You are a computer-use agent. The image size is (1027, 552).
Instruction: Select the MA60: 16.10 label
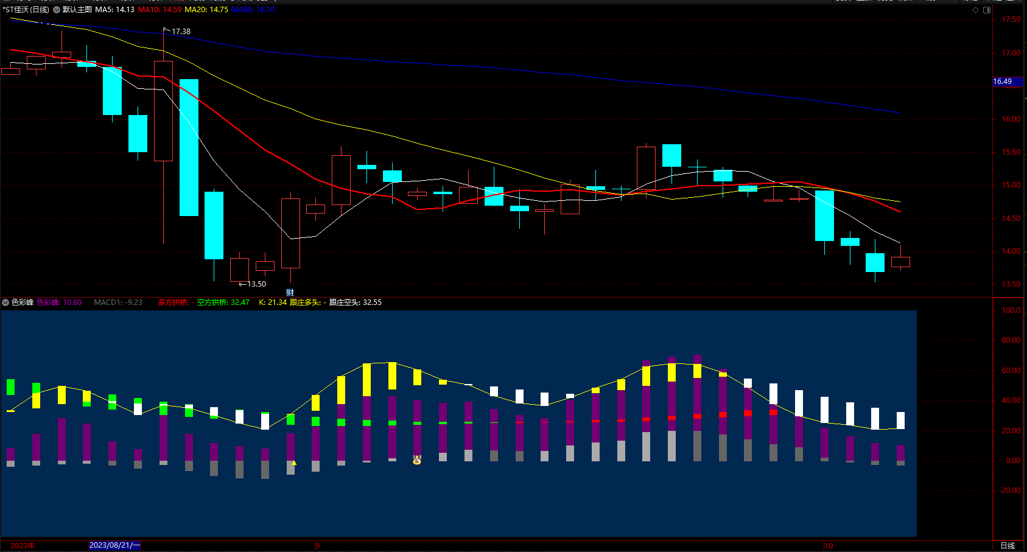coord(253,10)
